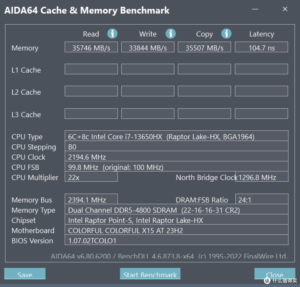Click the Read info icon
The height and width of the screenshot is (287, 300).
(x=112, y=34)
